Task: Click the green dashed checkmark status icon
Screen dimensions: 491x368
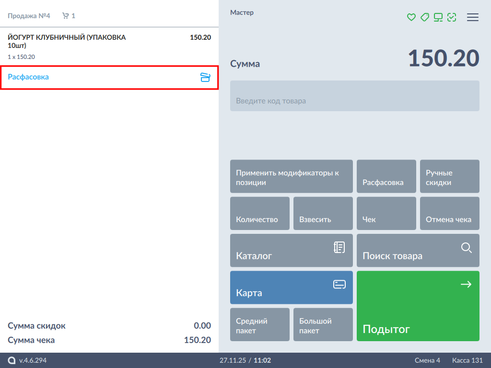Action: (451, 17)
